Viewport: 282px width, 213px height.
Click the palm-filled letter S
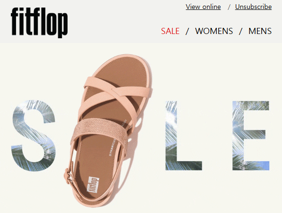click(x=34, y=136)
